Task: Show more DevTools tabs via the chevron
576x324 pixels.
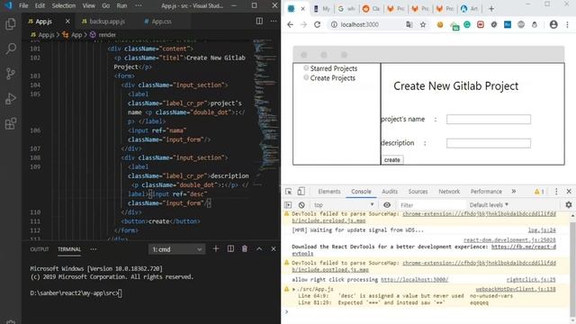Action: click(514, 192)
